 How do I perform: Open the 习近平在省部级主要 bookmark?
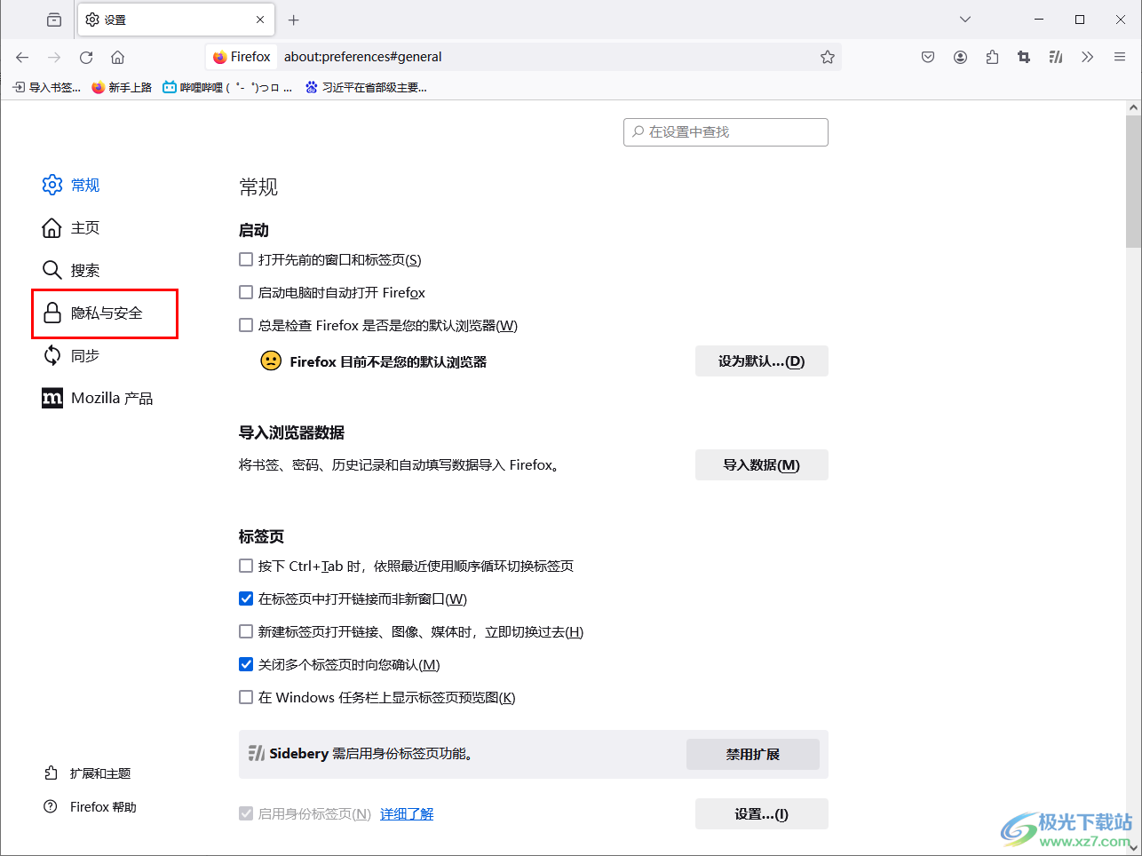366,87
